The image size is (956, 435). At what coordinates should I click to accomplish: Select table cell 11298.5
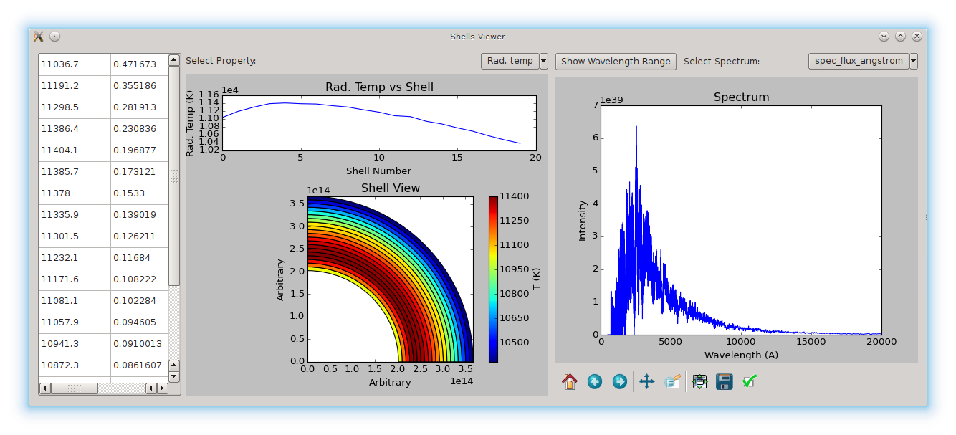click(75, 107)
